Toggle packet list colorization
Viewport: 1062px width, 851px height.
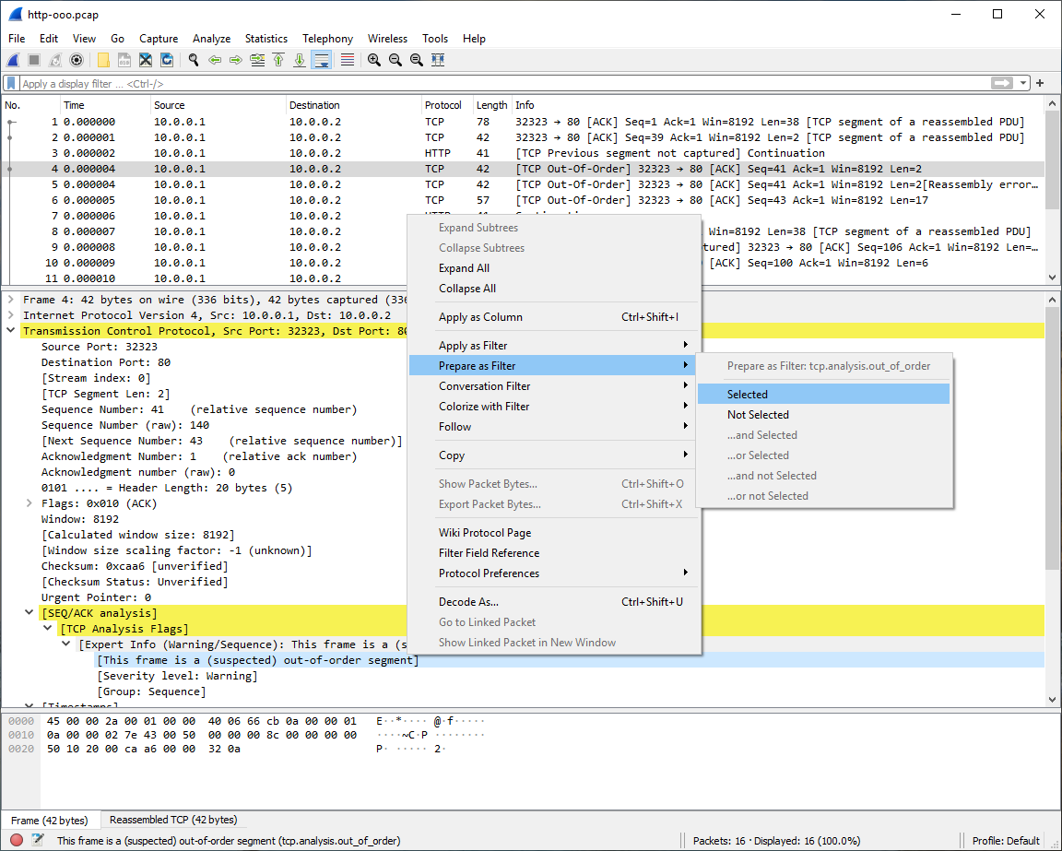[346, 59]
